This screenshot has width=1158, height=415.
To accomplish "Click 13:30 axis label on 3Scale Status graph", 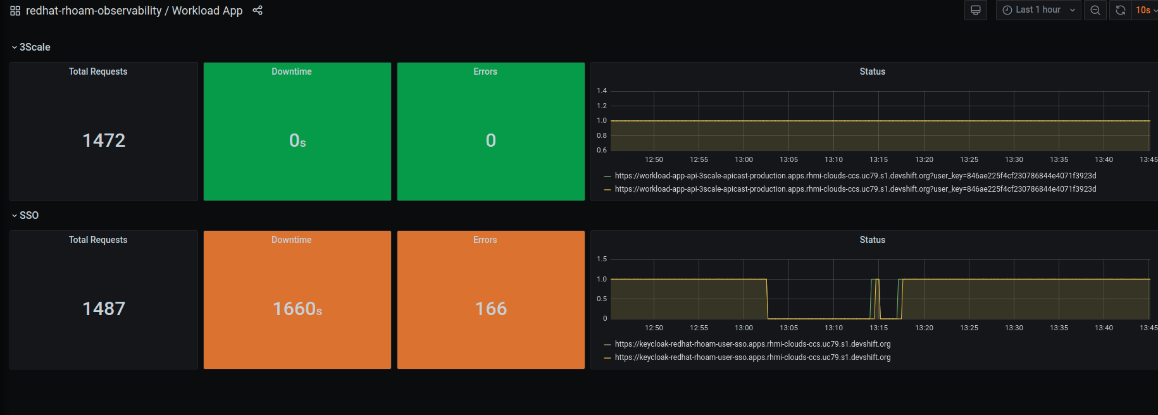I will pos(1014,159).
